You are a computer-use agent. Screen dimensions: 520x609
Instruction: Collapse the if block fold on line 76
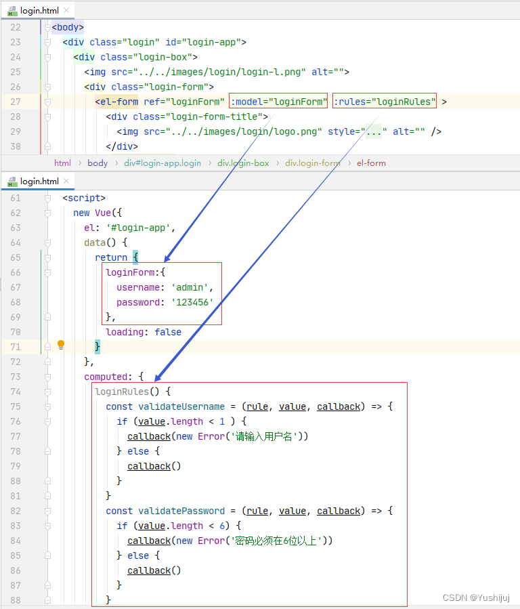pyautogui.click(x=47, y=421)
